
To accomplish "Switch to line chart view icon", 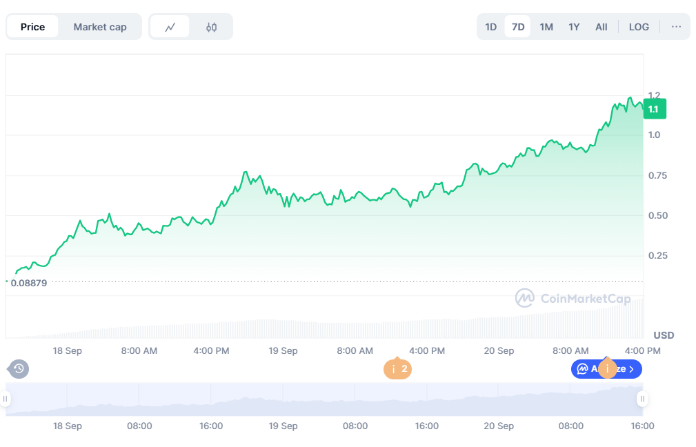I will click(x=170, y=27).
